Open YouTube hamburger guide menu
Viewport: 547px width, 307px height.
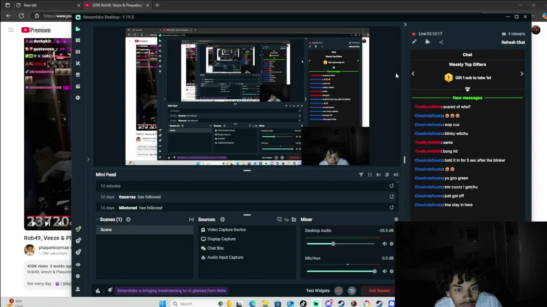pyautogui.click(x=11, y=30)
